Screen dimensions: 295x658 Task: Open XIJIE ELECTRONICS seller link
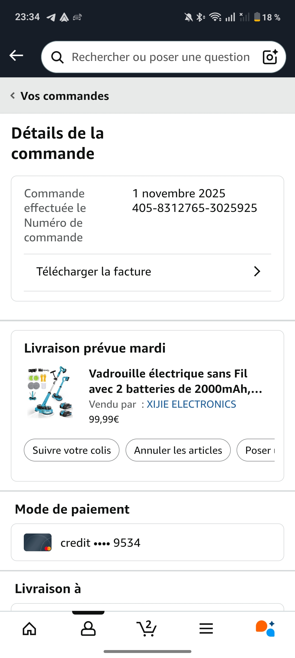point(191,404)
